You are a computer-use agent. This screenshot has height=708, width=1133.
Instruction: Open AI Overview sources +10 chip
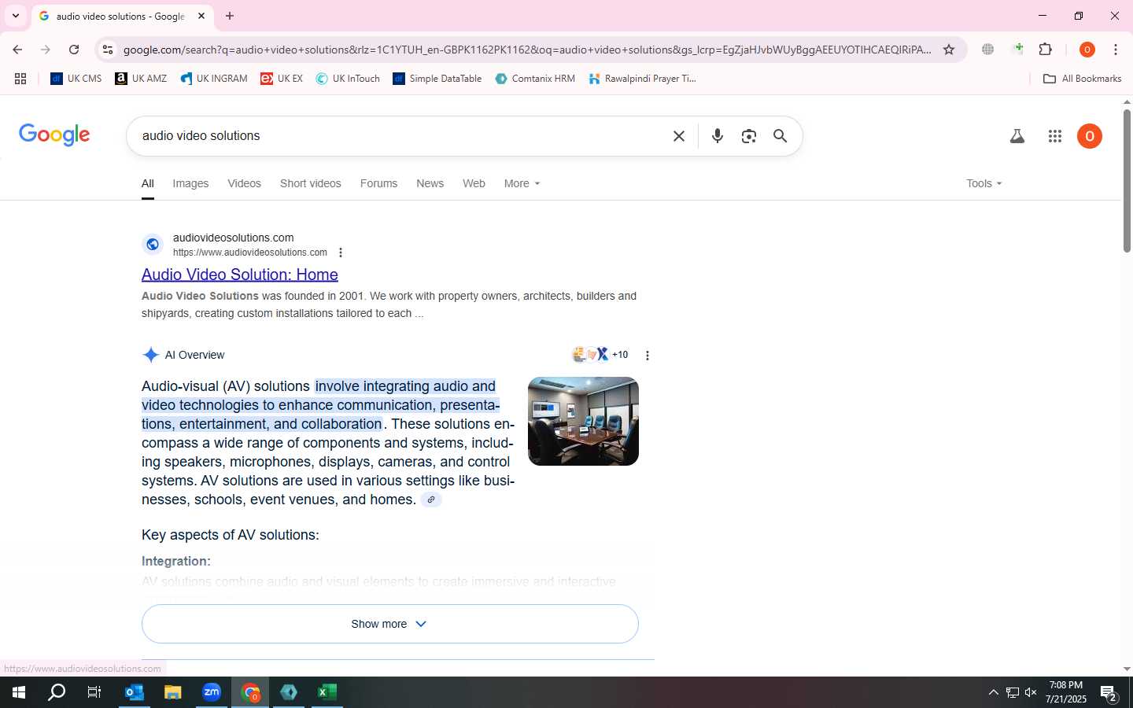point(600,355)
